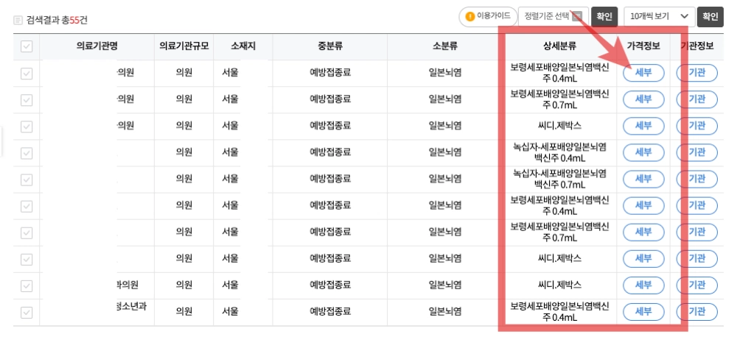737x337 pixels.
Task: Open 세부 price for 녹십자 0.4mL row
Action: coord(643,152)
